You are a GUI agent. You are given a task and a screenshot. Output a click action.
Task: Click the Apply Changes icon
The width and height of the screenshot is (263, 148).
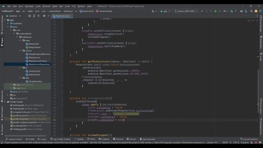point(206,11)
